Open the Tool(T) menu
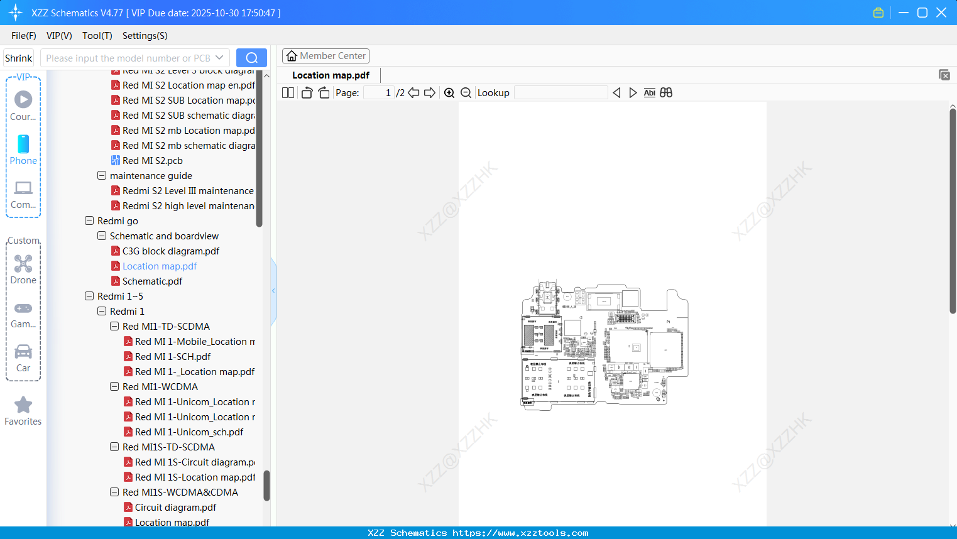 [x=97, y=36]
